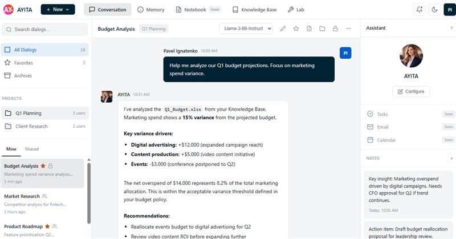Image resolution: width=456 pixels, height=239 pixels.
Task: Click the Search dialogs input field
Action: 46,29
